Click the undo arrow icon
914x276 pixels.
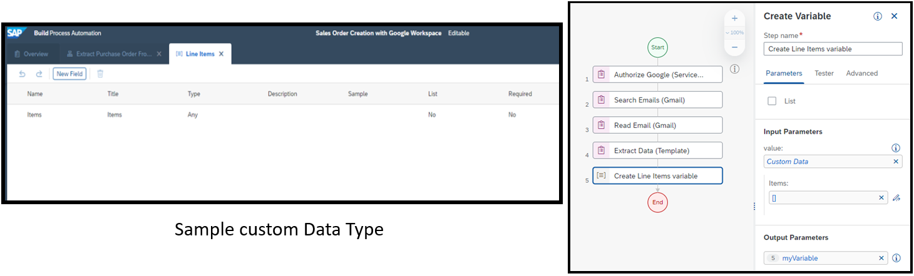coord(23,74)
